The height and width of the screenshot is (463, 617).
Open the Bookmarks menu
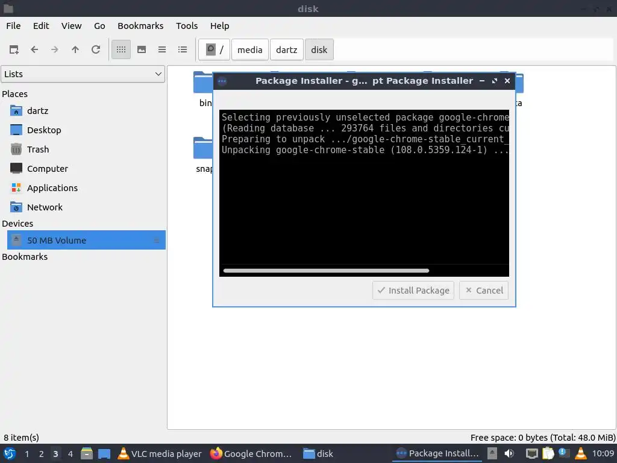140,26
